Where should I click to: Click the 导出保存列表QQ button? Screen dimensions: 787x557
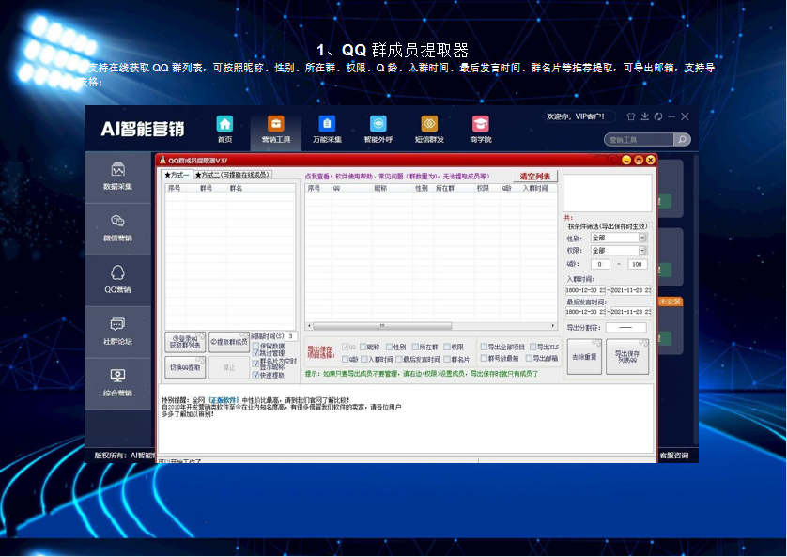click(x=627, y=357)
